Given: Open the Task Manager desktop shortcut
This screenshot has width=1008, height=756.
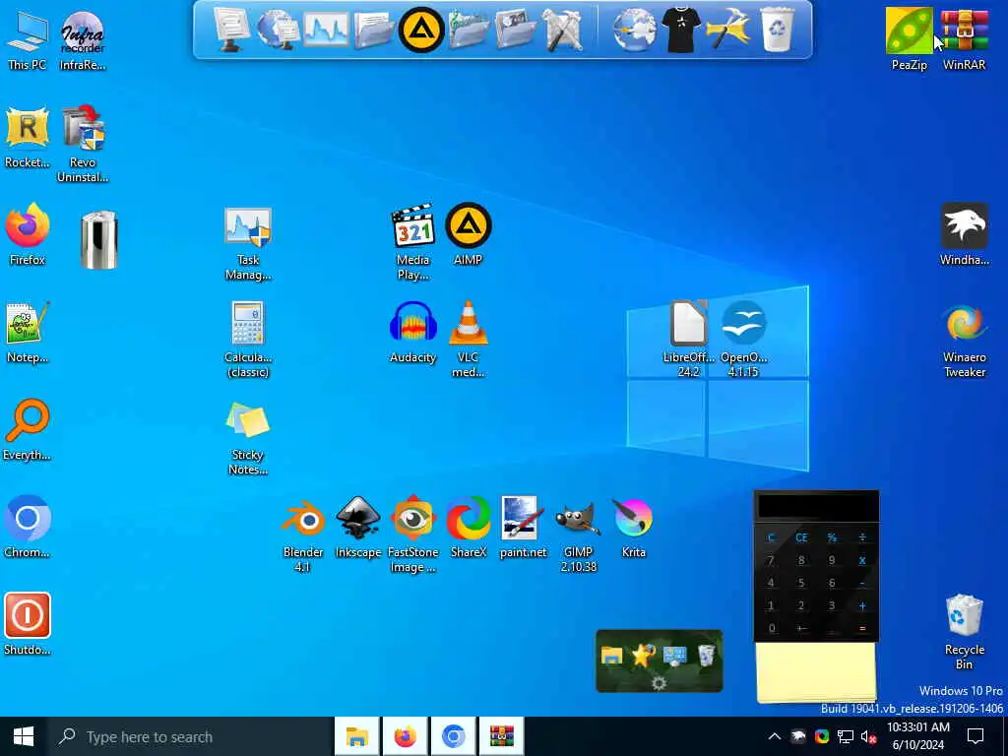Looking at the screenshot, I should 248,243.
